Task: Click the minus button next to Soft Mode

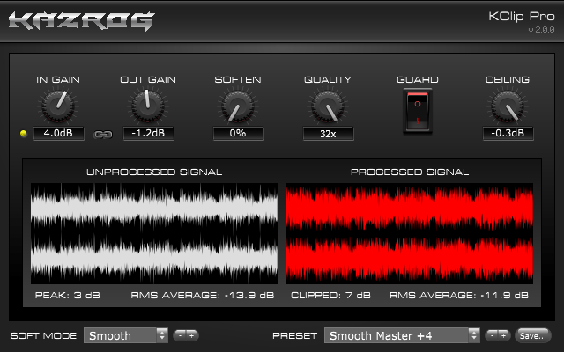Action: 180,335
